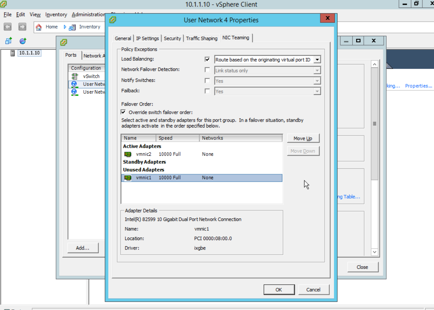The height and width of the screenshot is (310, 434).
Task: Click the Home house icon
Action: click(39, 27)
